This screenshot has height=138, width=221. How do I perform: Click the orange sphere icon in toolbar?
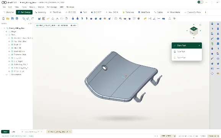tap(105, 18)
